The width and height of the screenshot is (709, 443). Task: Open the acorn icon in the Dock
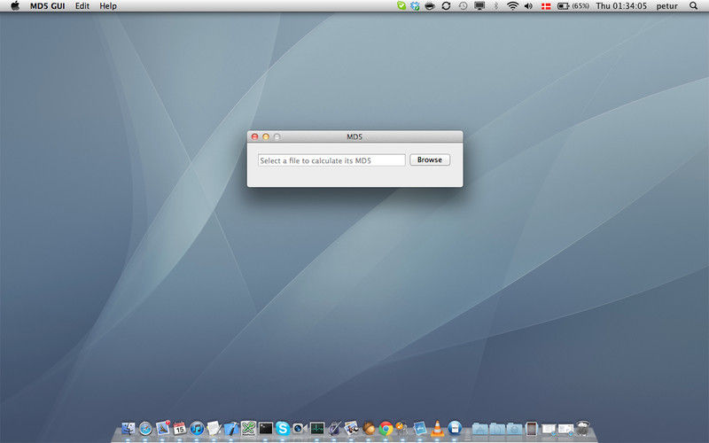pyautogui.click(x=369, y=428)
